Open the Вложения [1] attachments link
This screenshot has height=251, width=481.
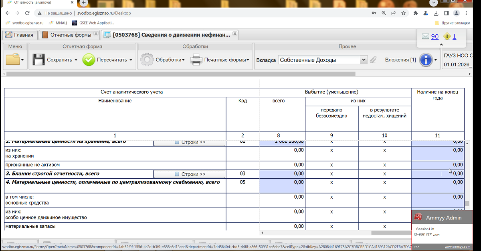(400, 60)
